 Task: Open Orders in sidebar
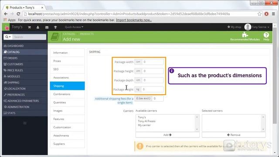pyautogui.click(x=25, y=58)
